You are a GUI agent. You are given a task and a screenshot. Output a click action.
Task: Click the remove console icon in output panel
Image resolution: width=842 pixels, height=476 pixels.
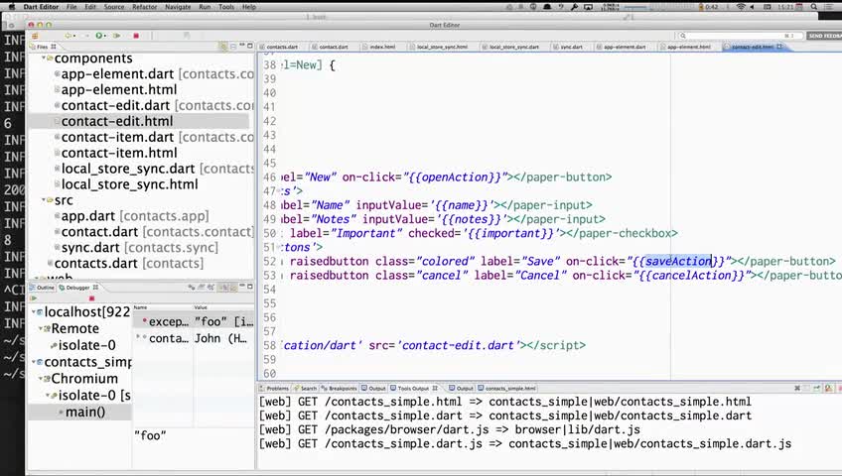(x=797, y=388)
